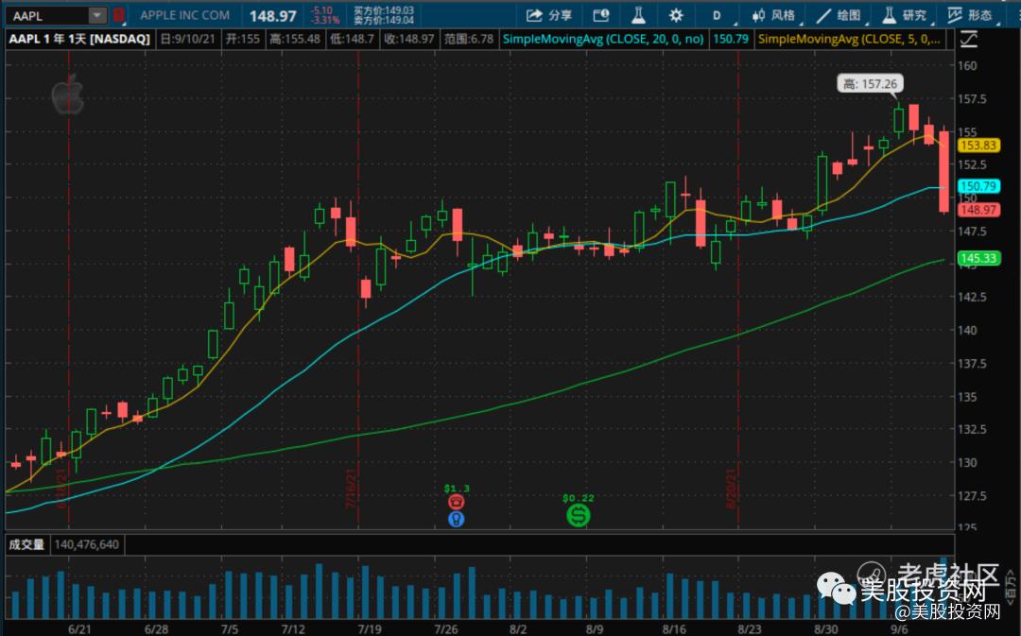Click the red indicator next to symbol box
The image size is (1021, 636).
pos(118,15)
